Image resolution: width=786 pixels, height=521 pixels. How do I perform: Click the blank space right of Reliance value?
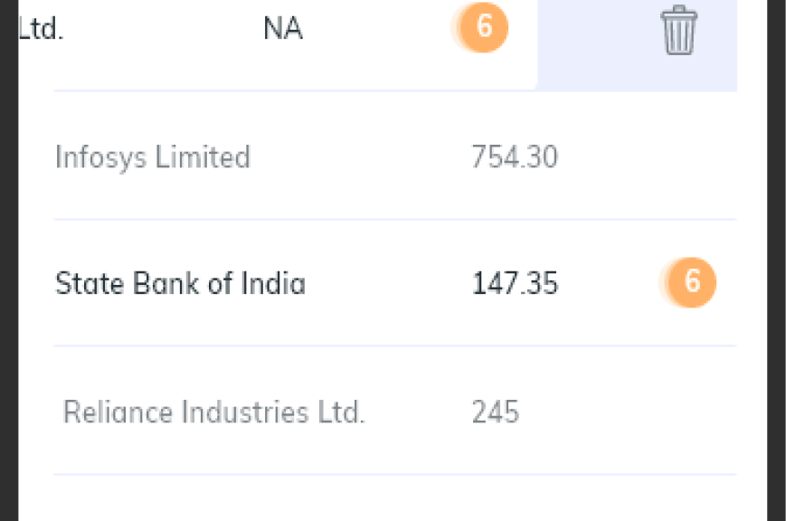pos(627,412)
